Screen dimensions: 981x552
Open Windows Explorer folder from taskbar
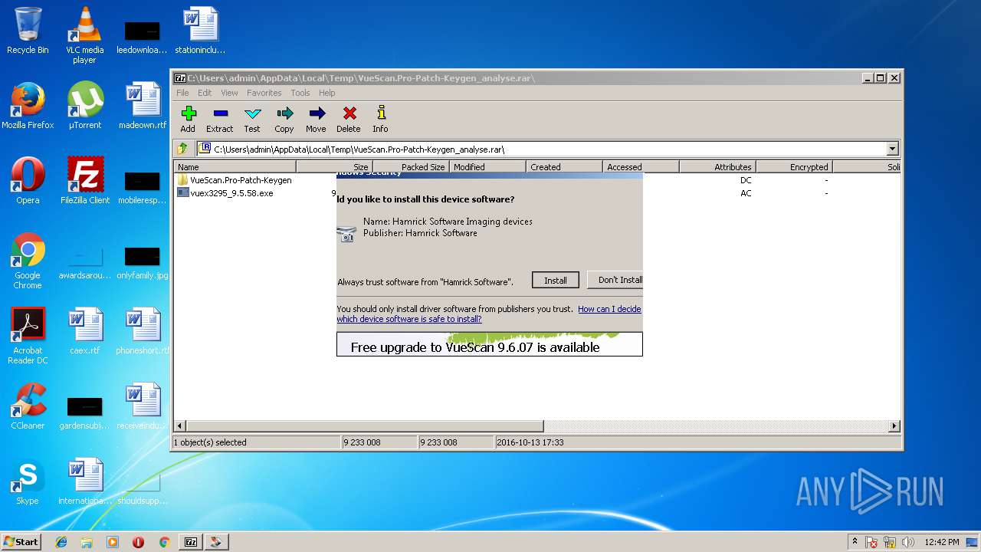87,542
